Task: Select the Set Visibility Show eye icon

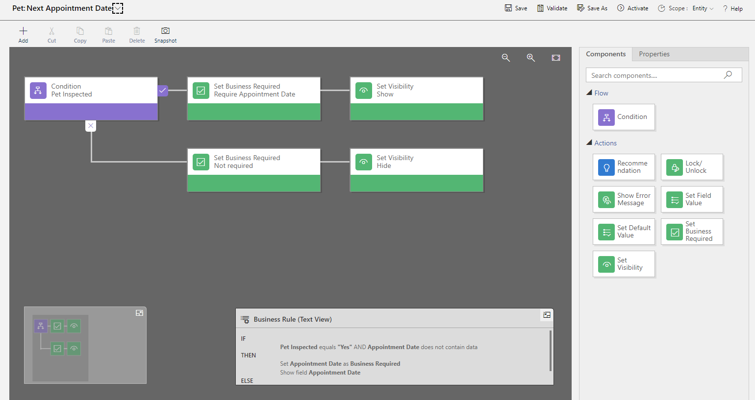Action: 364,91
